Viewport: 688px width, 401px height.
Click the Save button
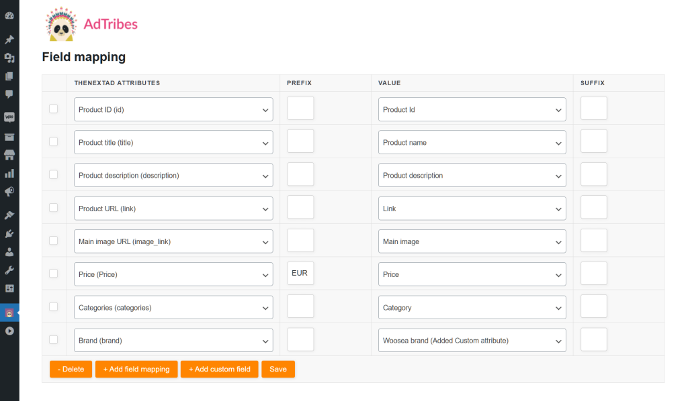(277, 369)
